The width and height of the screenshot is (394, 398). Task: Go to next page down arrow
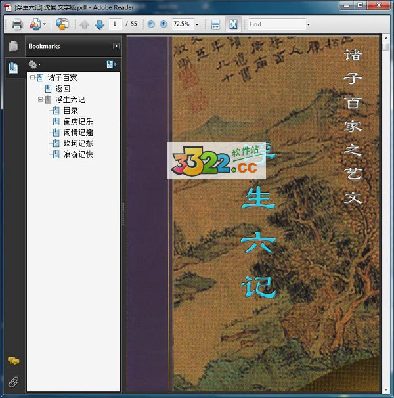click(99, 24)
